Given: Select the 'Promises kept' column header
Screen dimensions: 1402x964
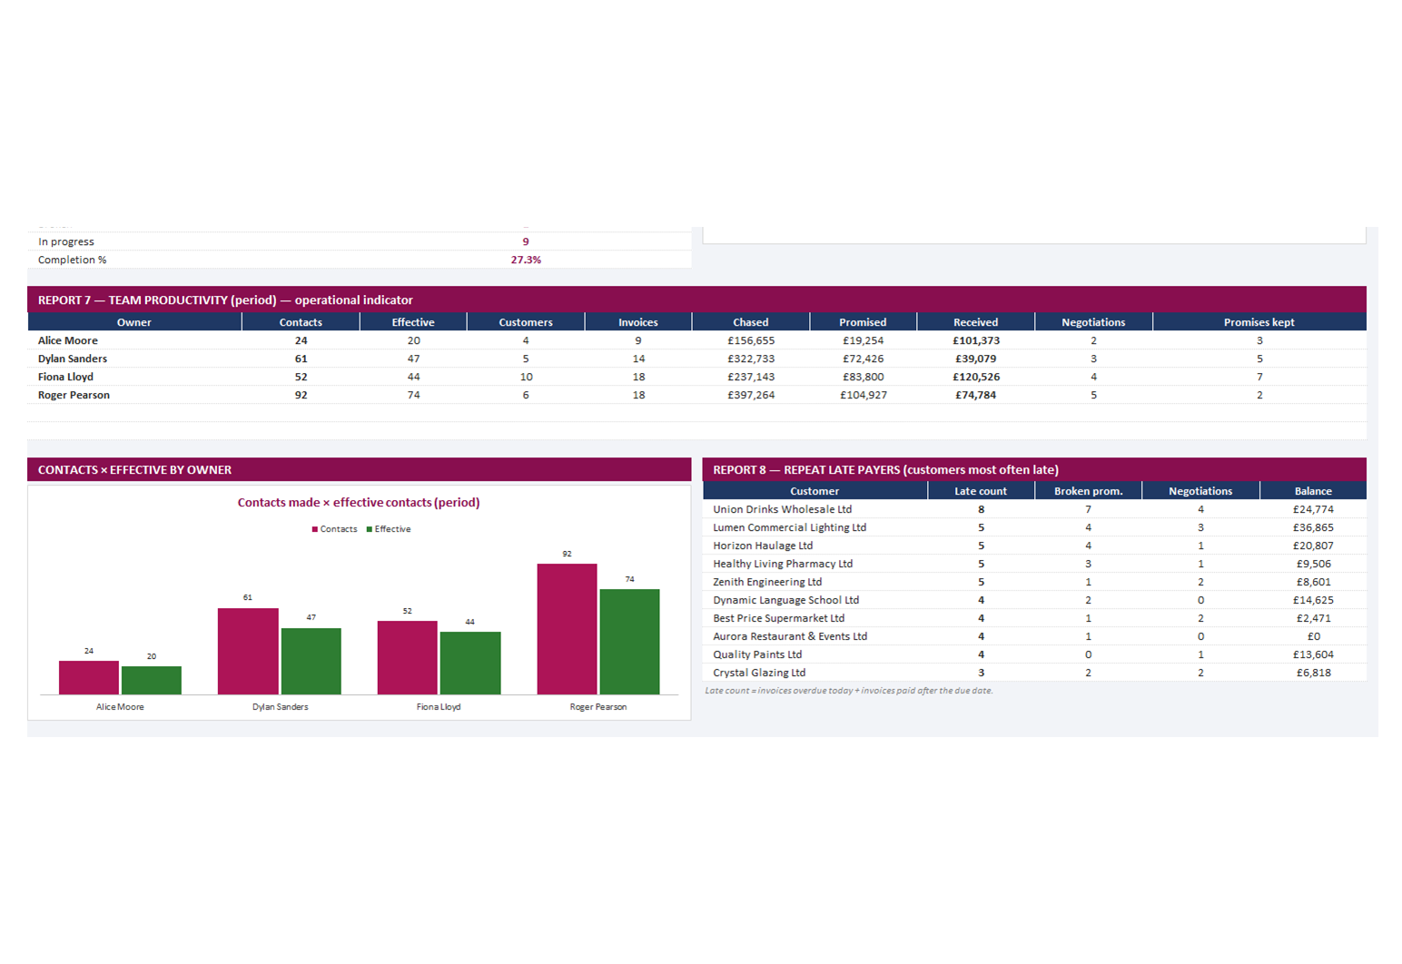Looking at the screenshot, I should pos(1259,322).
